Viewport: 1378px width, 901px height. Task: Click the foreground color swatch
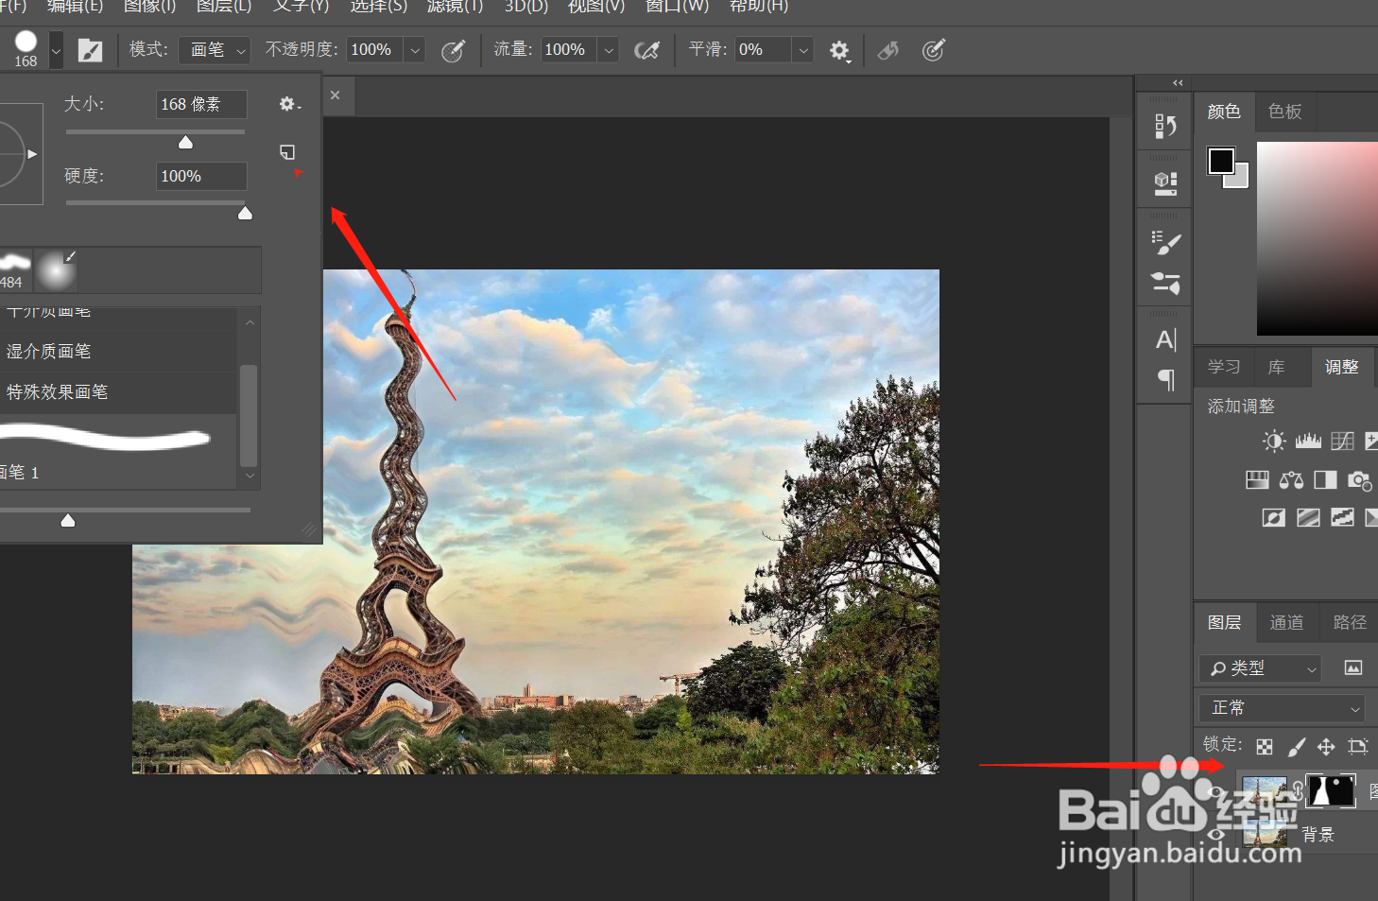click(x=1220, y=161)
